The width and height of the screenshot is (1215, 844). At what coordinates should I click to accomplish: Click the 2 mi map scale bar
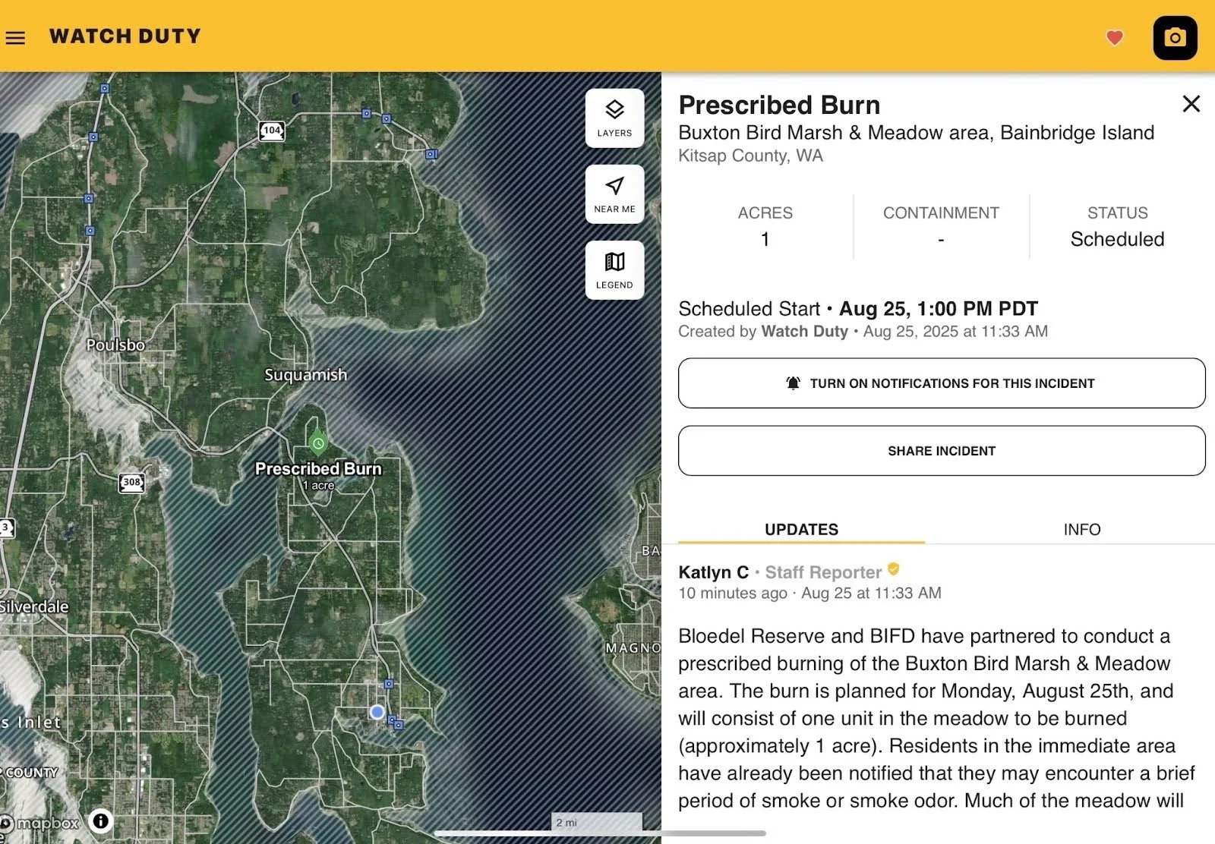(597, 822)
